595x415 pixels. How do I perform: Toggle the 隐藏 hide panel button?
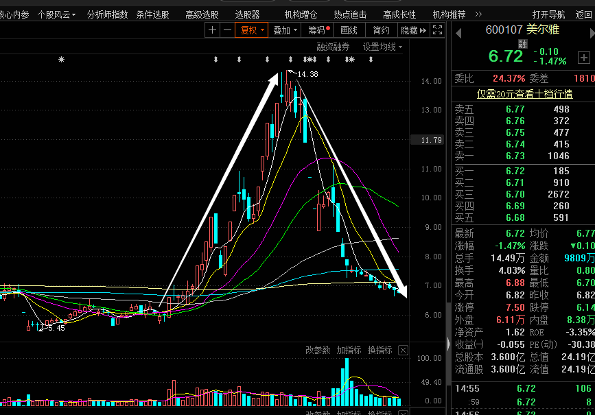413,30
